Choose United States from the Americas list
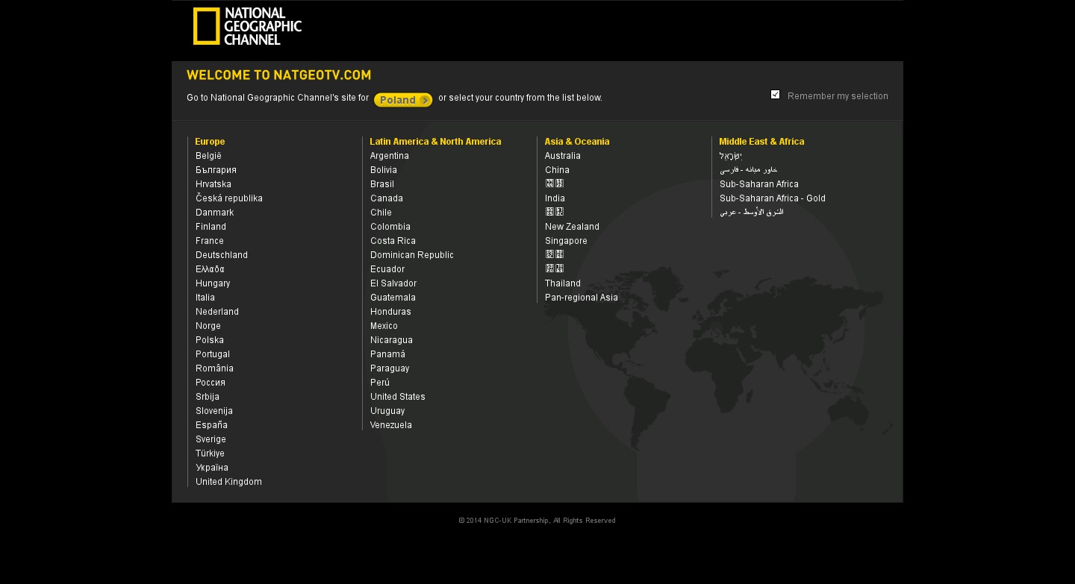The image size is (1075, 584). (397, 397)
